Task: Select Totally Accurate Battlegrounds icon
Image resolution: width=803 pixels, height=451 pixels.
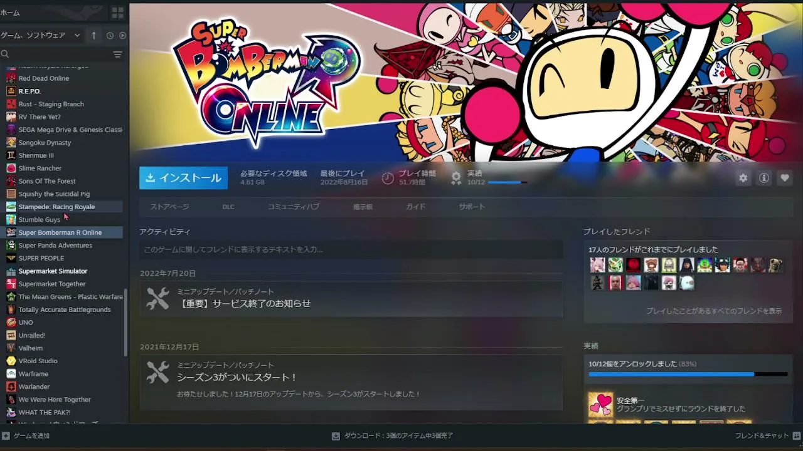Action: (x=11, y=309)
